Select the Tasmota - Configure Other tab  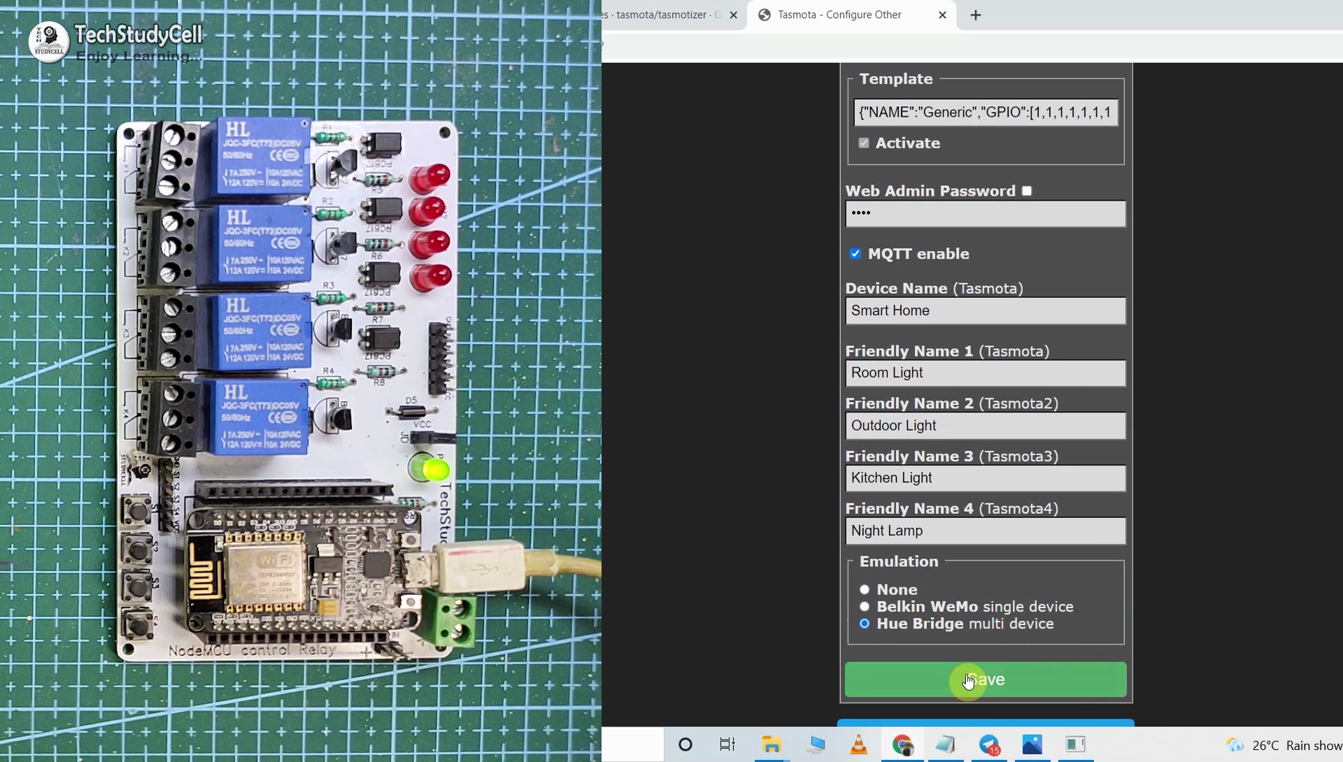839,15
